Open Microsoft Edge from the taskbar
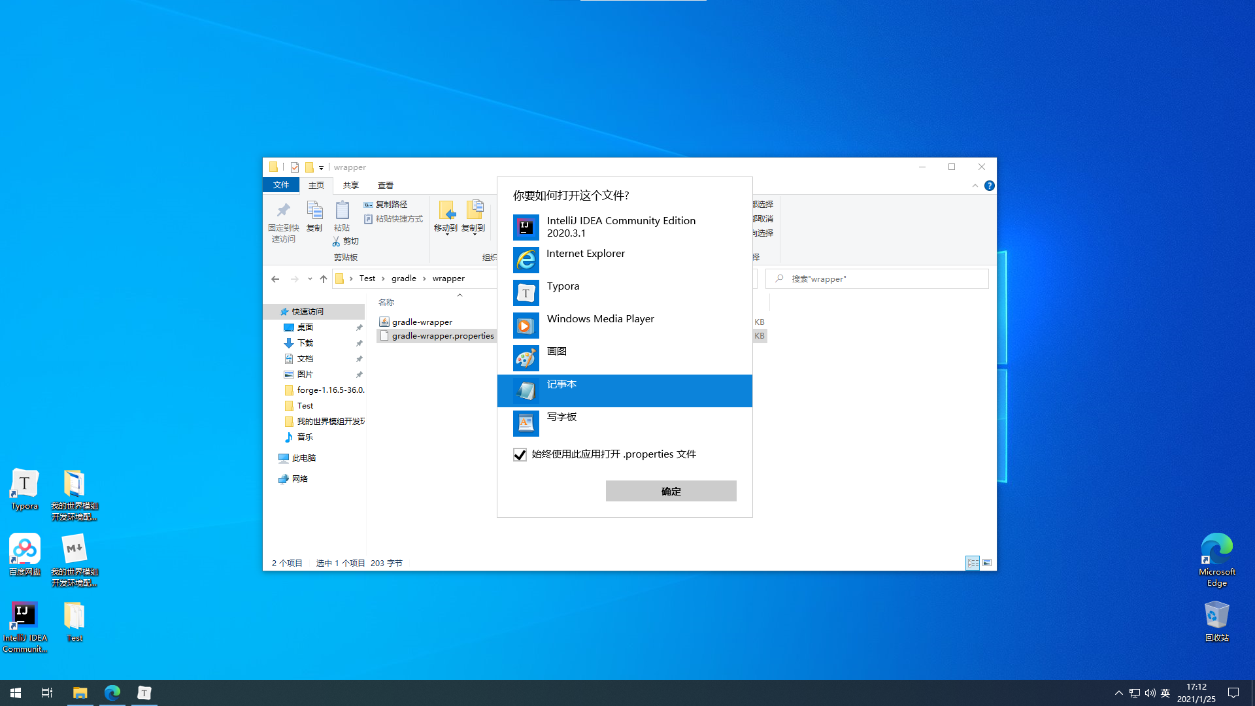 [x=112, y=693]
